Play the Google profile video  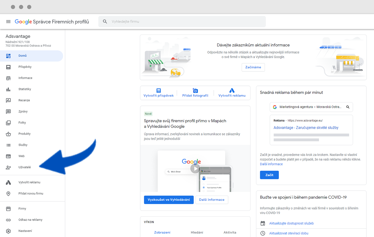click(195, 169)
